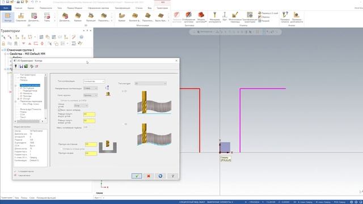
Task: Open the Обход углов corner dropdown
Action: [x=81, y=106]
